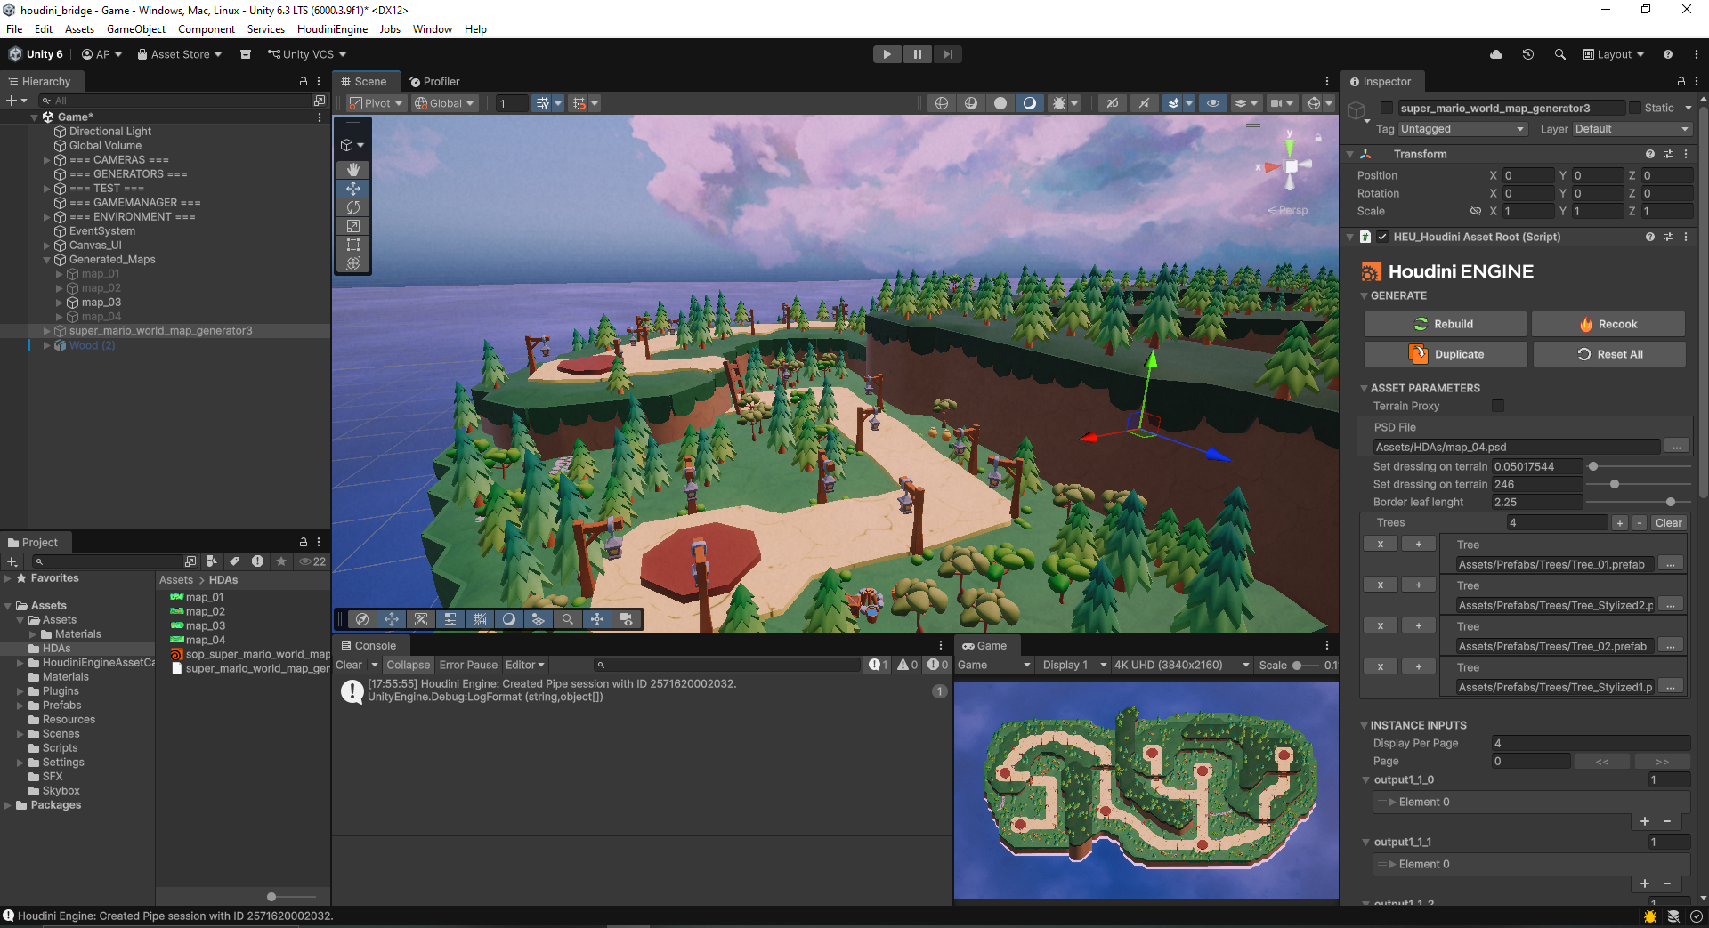Toggle the Static checkbox

[1635, 108]
